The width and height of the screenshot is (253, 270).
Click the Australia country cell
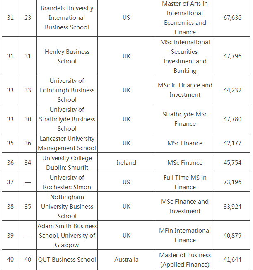tap(126, 260)
